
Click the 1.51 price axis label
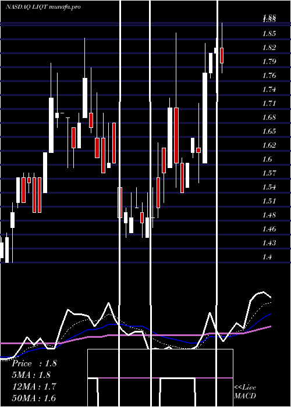click(269, 201)
